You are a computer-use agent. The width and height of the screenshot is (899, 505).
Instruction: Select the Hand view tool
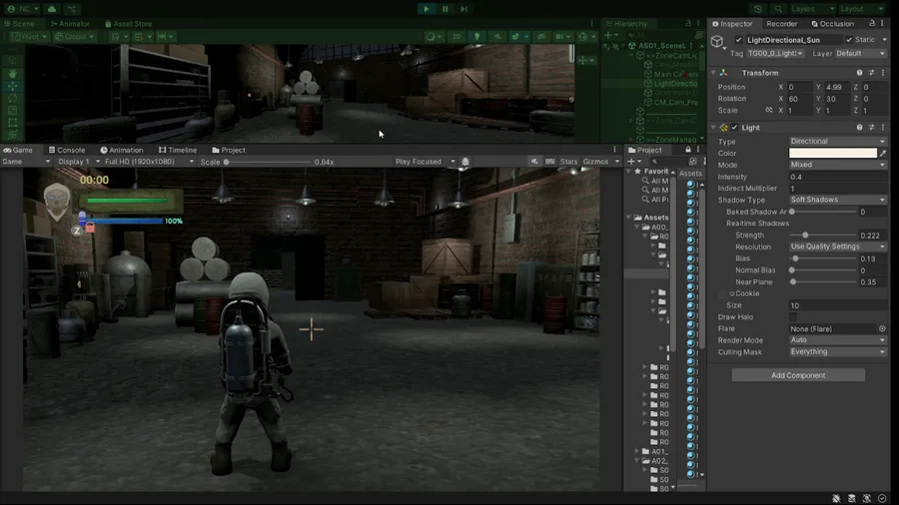tap(13, 74)
